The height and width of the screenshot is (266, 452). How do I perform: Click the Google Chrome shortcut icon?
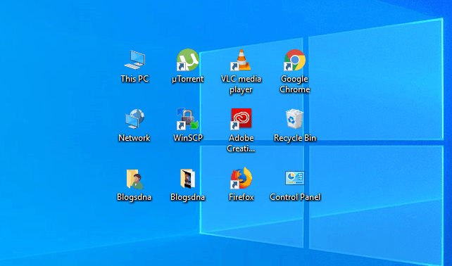[294, 60]
